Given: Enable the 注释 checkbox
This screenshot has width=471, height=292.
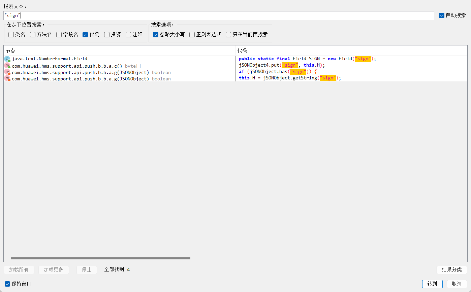Looking at the screenshot, I should tap(128, 35).
